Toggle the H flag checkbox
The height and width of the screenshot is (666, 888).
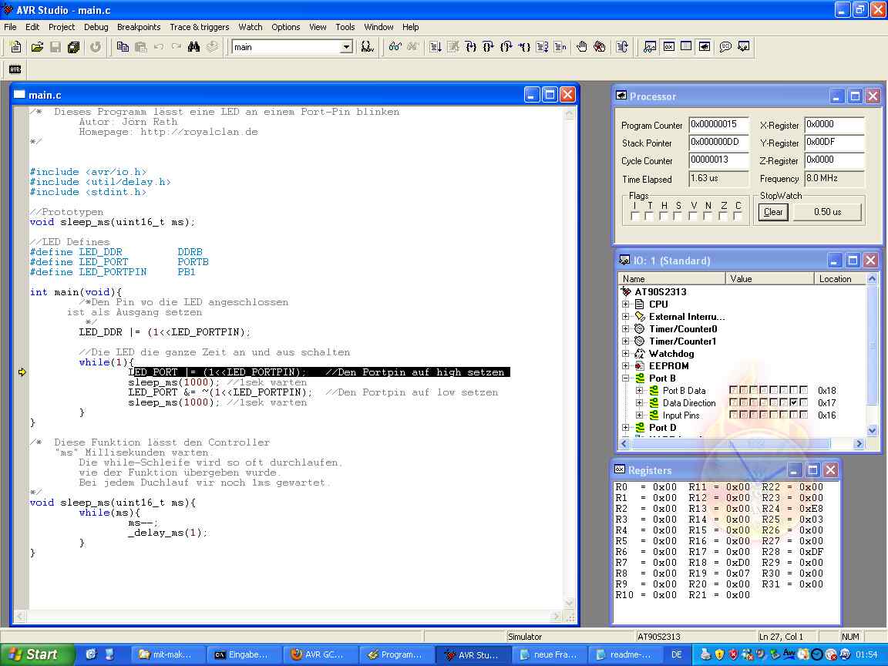coord(664,217)
